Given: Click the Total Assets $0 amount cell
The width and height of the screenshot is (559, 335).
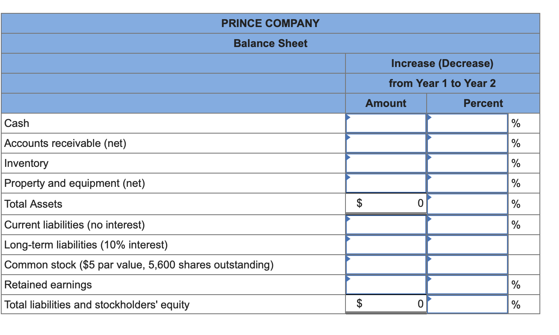Looking at the screenshot, I should point(385,203).
